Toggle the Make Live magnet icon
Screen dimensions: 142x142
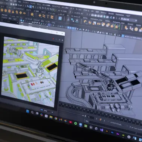pos(54,10)
